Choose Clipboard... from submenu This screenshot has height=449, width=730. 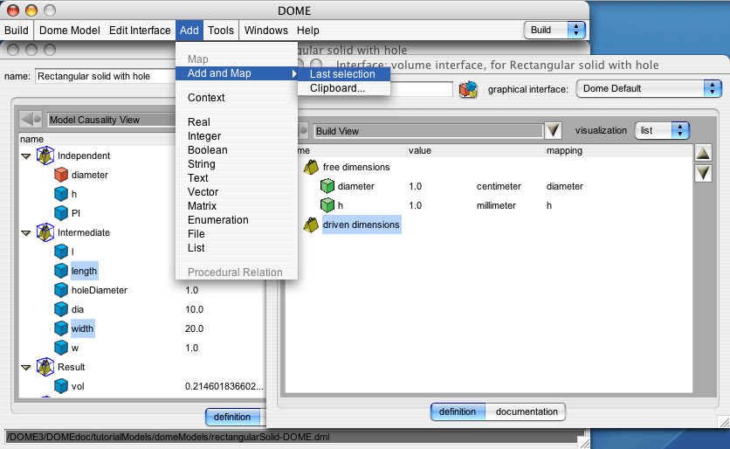point(344,88)
